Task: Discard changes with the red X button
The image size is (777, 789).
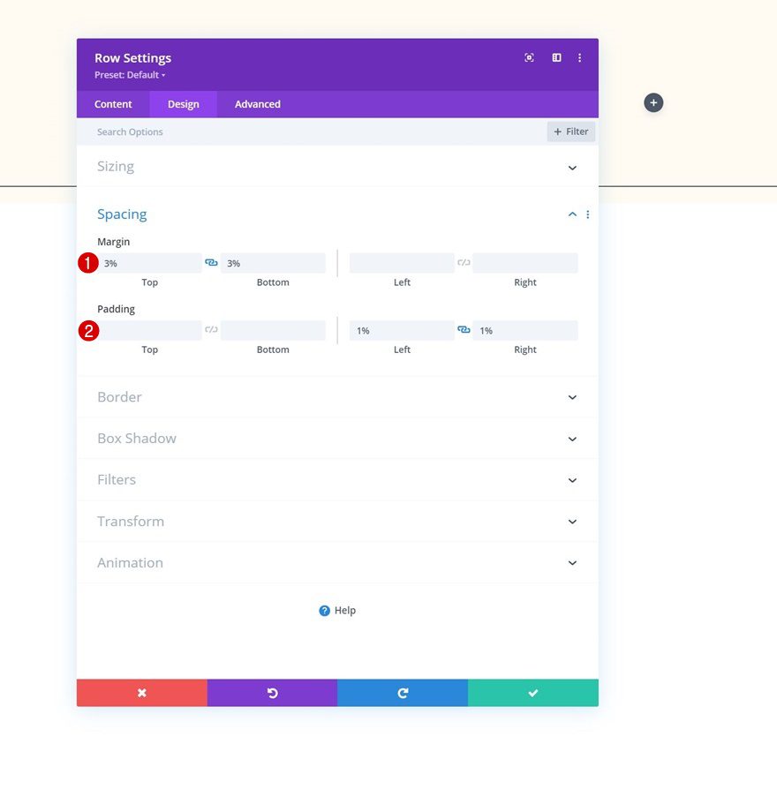Action: (142, 693)
